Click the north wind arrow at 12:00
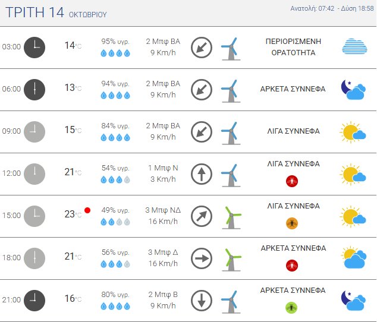 click(x=202, y=174)
